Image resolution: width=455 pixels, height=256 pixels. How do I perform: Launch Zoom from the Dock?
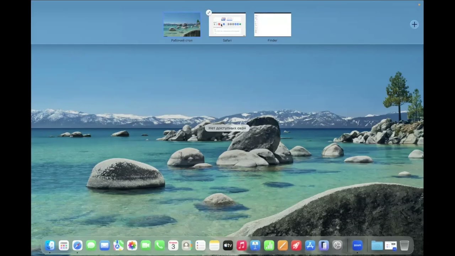click(x=357, y=245)
